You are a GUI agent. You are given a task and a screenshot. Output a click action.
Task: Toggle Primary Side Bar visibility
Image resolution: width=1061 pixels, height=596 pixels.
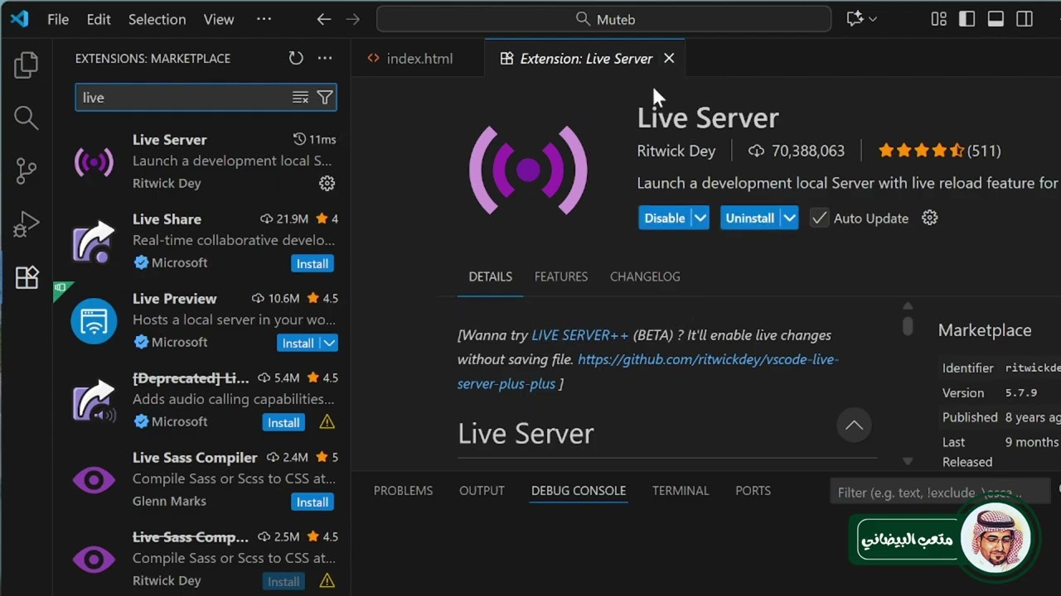pyautogui.click(x=967, y=19)
